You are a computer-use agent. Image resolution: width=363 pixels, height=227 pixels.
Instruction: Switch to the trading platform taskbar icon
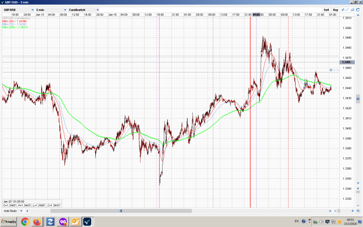87,222
